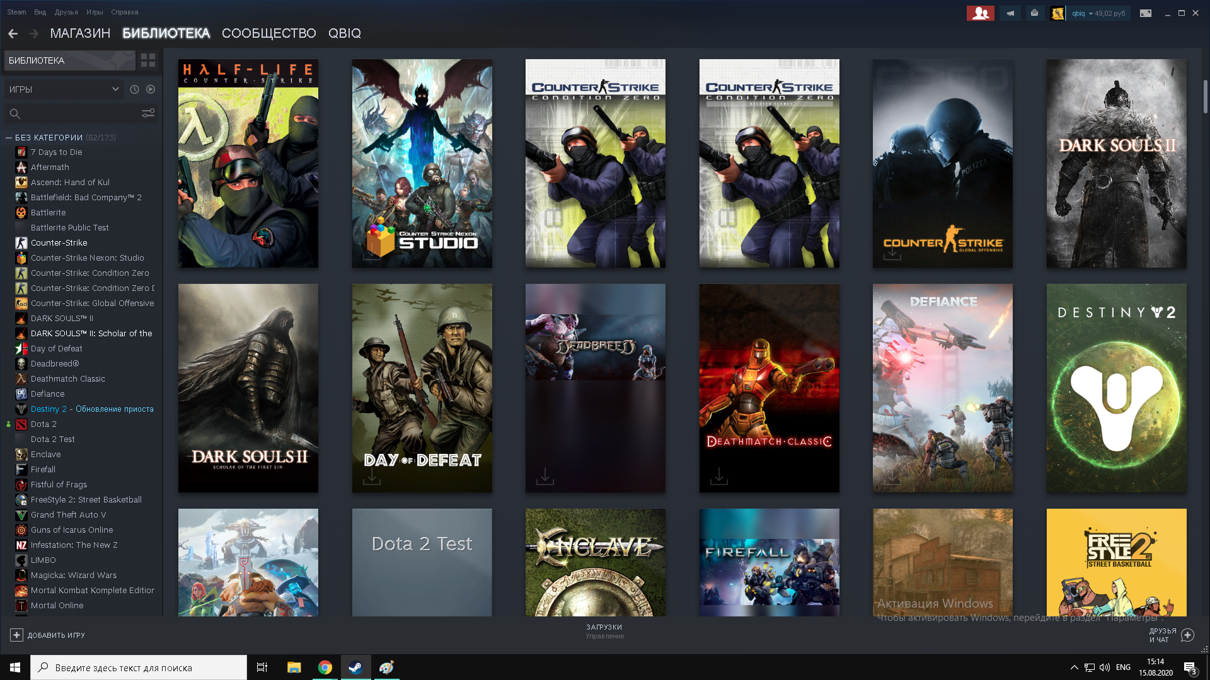Open the Друзья menu

[x=66, y=12]
